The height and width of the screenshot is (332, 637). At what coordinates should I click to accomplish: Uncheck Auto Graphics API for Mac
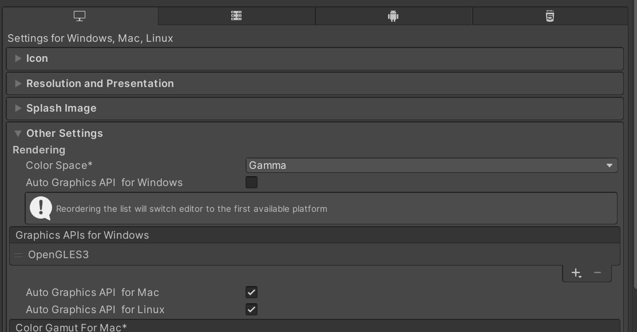point(251,292)
